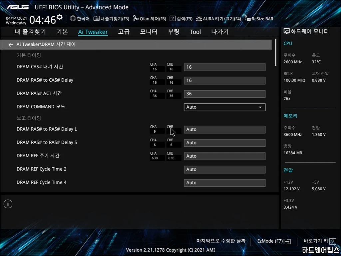The height and width of the screenshot is (256, 341).
Task: Open language selector globe icon
Action: click(73, 19)
